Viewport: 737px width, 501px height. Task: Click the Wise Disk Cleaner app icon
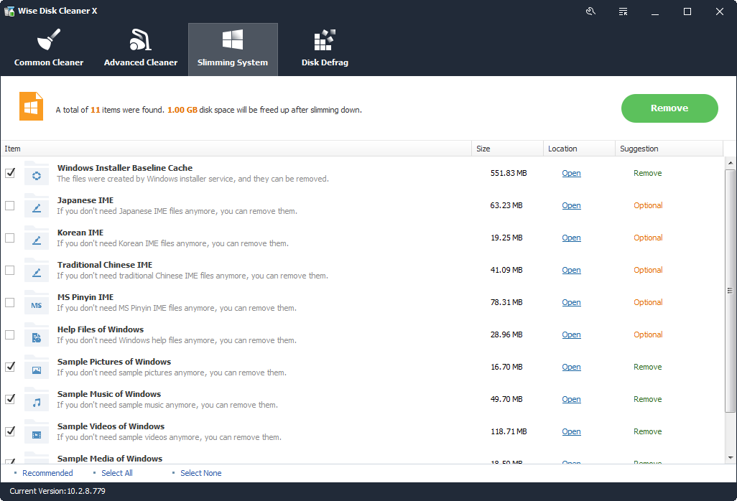9,11
